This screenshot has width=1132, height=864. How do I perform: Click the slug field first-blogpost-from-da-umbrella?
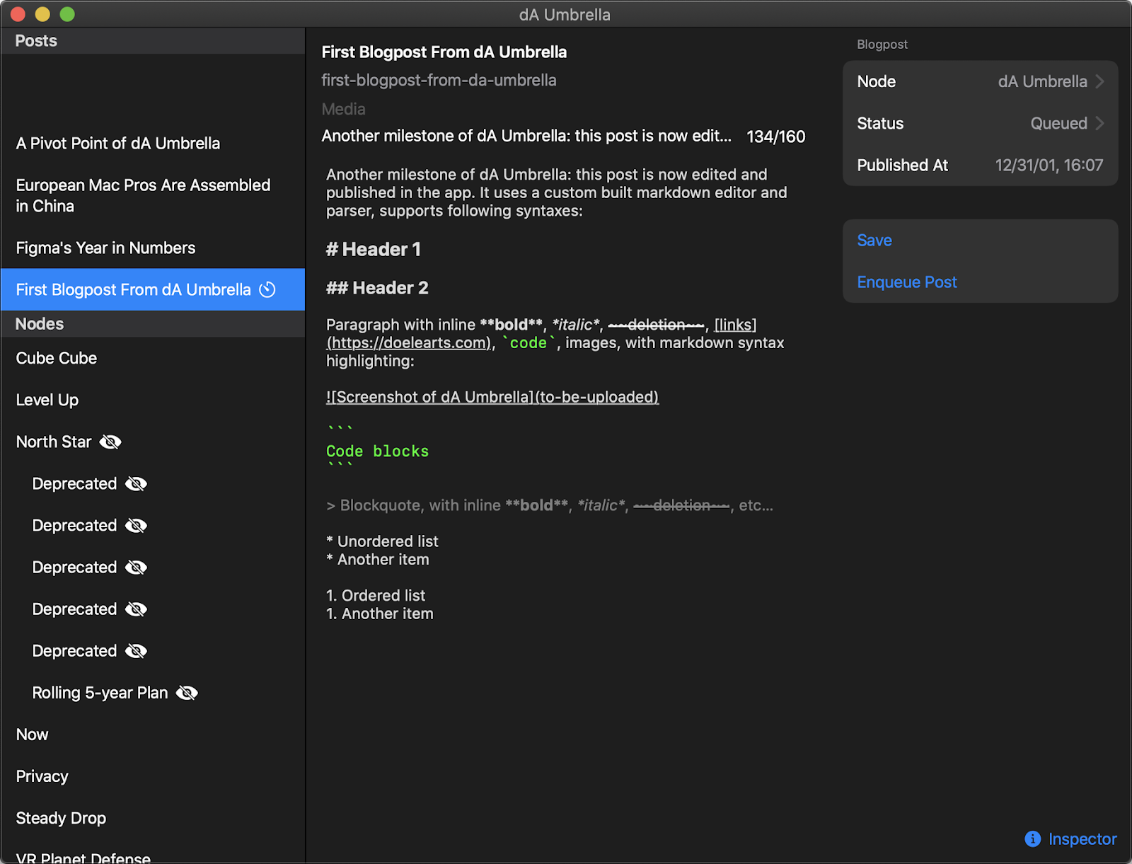439,80
